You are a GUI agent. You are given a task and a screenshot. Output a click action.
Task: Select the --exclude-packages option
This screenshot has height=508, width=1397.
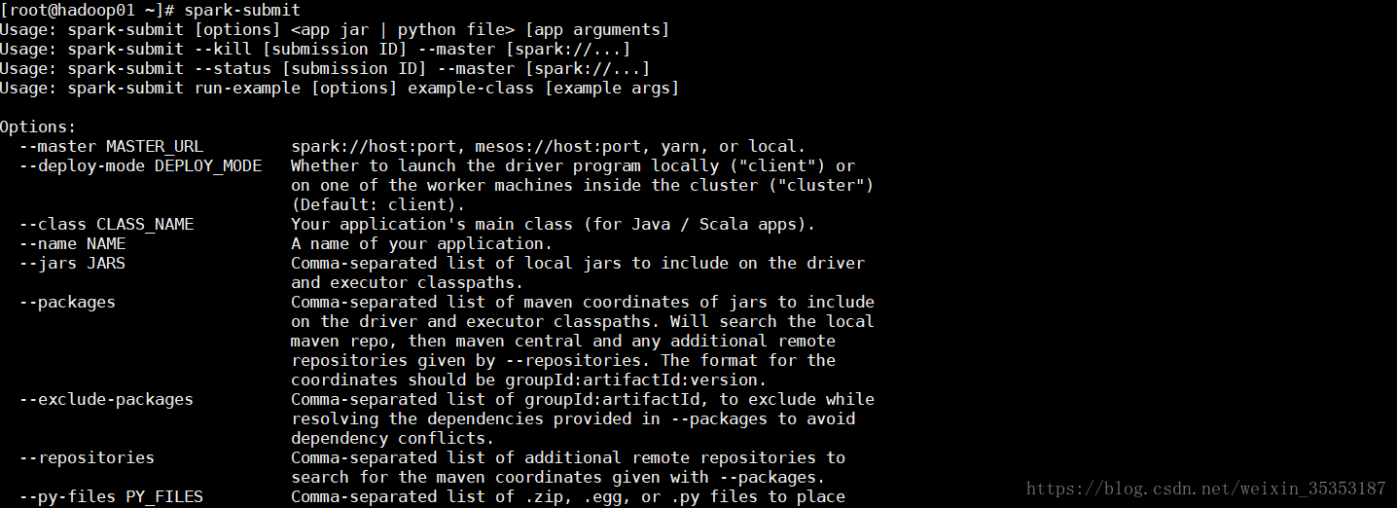coord(106,399)
